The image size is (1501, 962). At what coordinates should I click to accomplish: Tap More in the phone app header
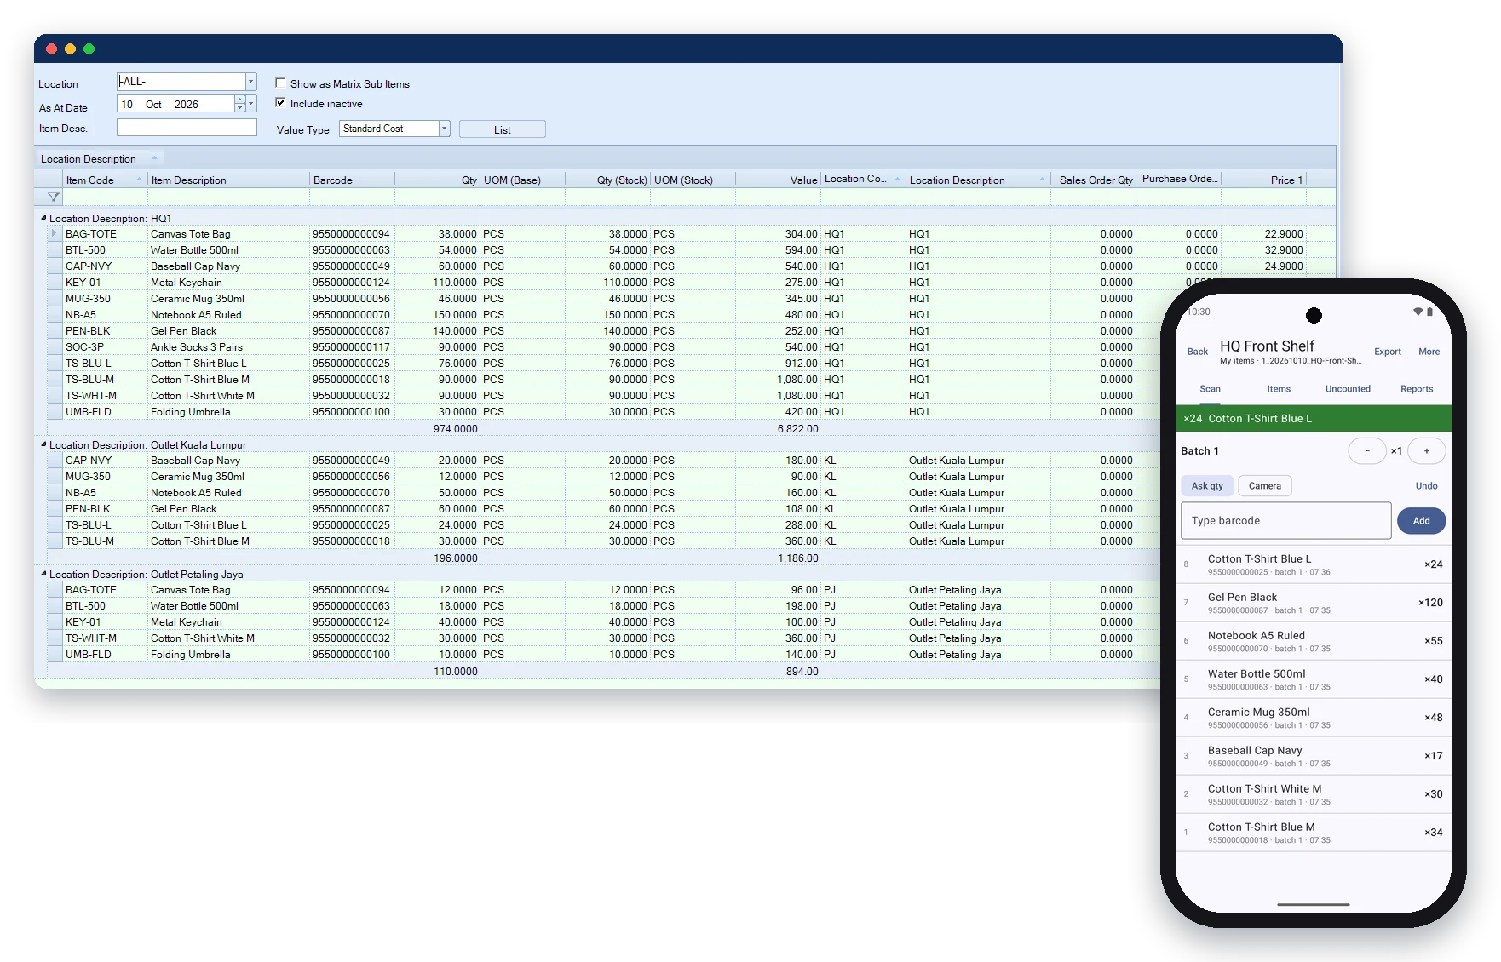(1429, 352)
